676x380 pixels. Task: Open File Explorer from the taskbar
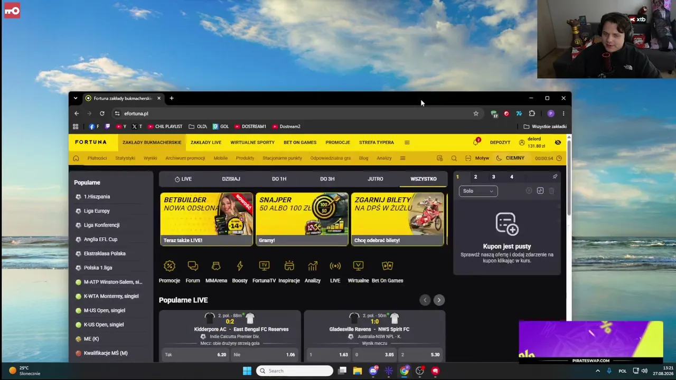click(x=358, y=371)
